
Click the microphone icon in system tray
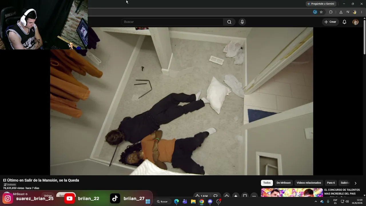[x=328, y=201]
